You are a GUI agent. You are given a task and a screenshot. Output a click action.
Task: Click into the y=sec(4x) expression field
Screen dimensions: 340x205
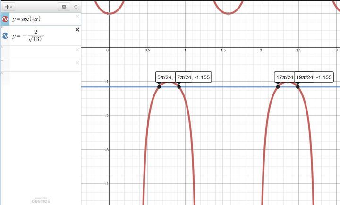42,19
